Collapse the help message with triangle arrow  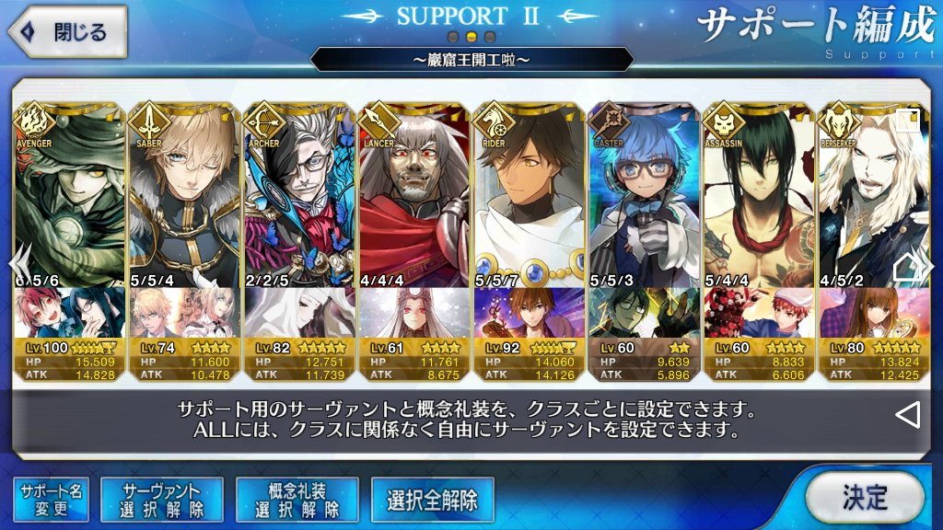pos(907,415)
